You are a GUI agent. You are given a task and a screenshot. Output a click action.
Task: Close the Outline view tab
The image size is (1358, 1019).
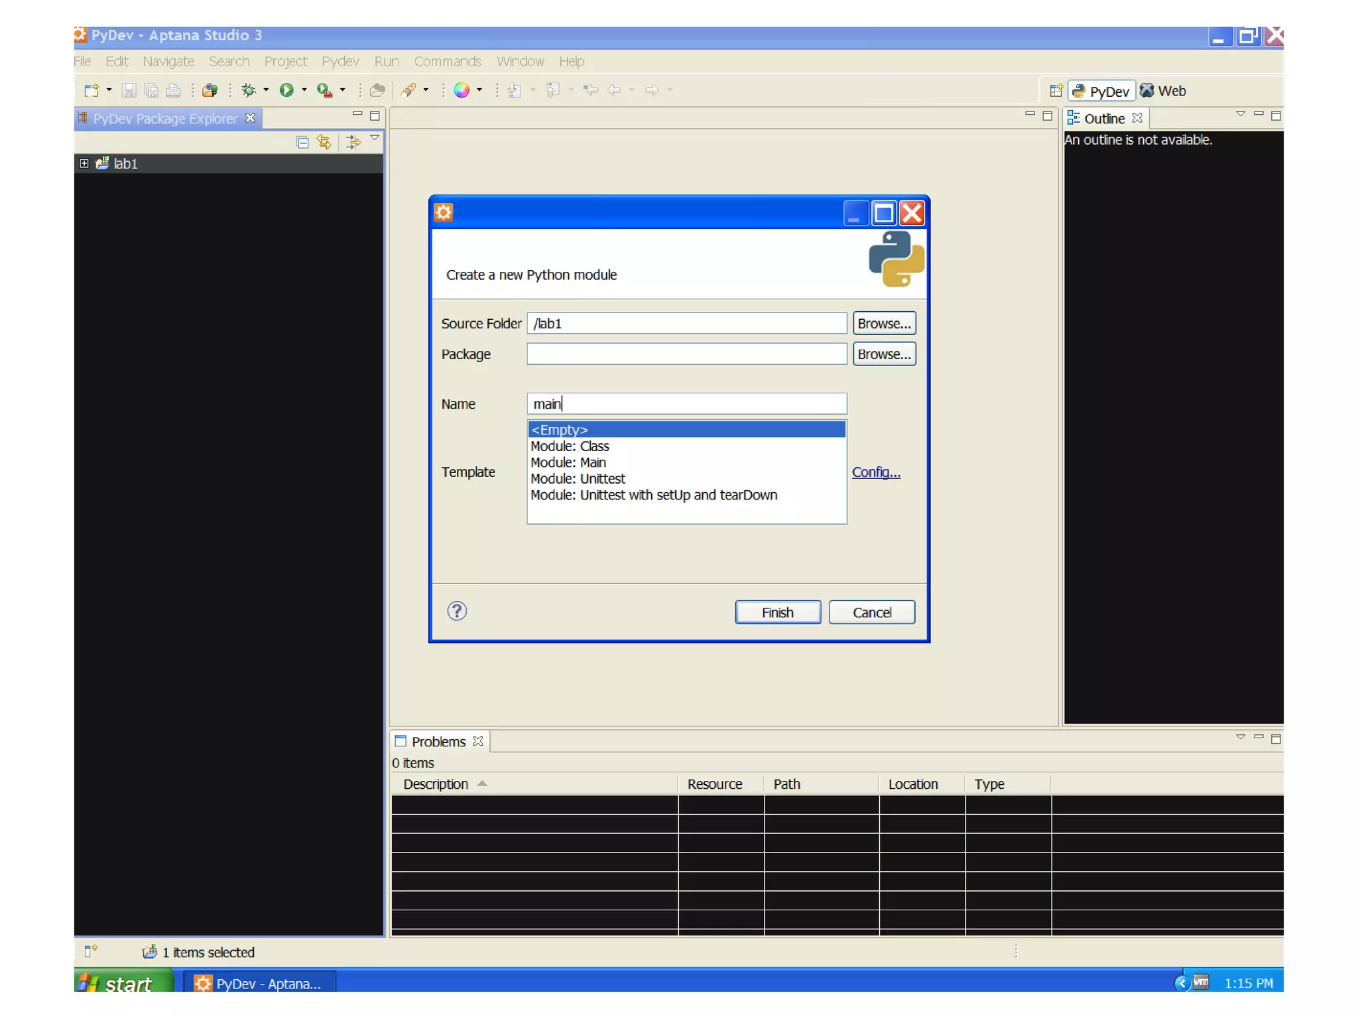[x=1137, y=118]
